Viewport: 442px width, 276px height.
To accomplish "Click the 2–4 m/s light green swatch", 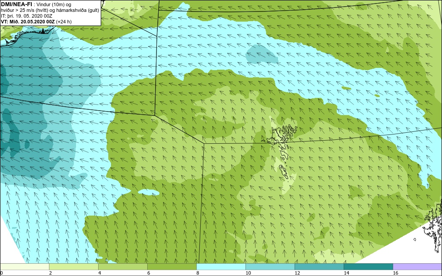I will click(74, 267).
